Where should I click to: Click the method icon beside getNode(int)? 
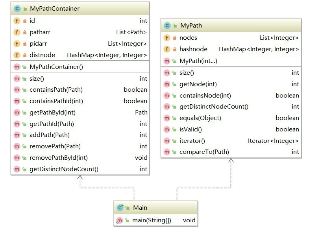(x=167, y=84)
